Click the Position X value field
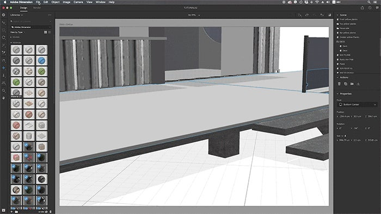 pos(345,116)
